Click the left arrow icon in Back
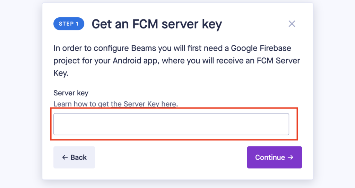 (x=65, y=157)
